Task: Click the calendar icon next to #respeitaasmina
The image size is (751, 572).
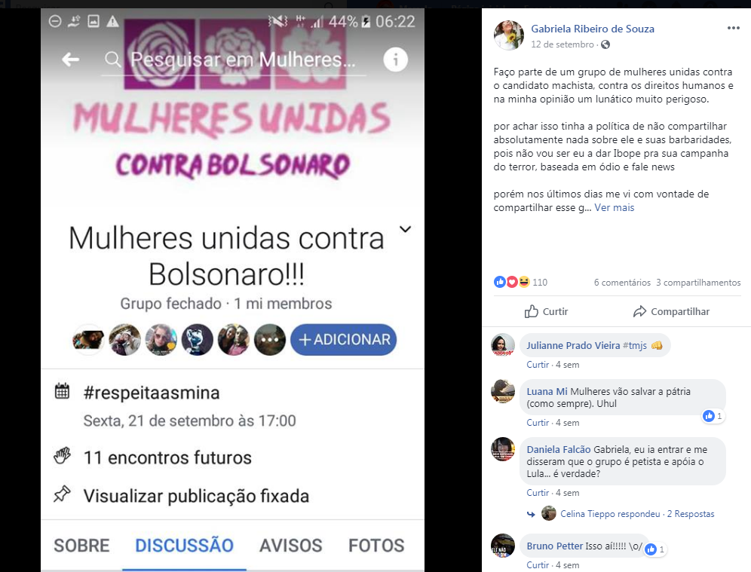Action: point(63,391)
